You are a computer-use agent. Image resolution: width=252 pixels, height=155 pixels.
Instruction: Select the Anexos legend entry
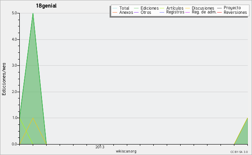126,12
